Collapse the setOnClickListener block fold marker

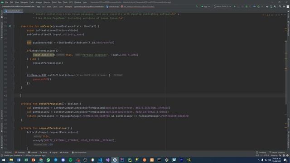click(14, 75)
